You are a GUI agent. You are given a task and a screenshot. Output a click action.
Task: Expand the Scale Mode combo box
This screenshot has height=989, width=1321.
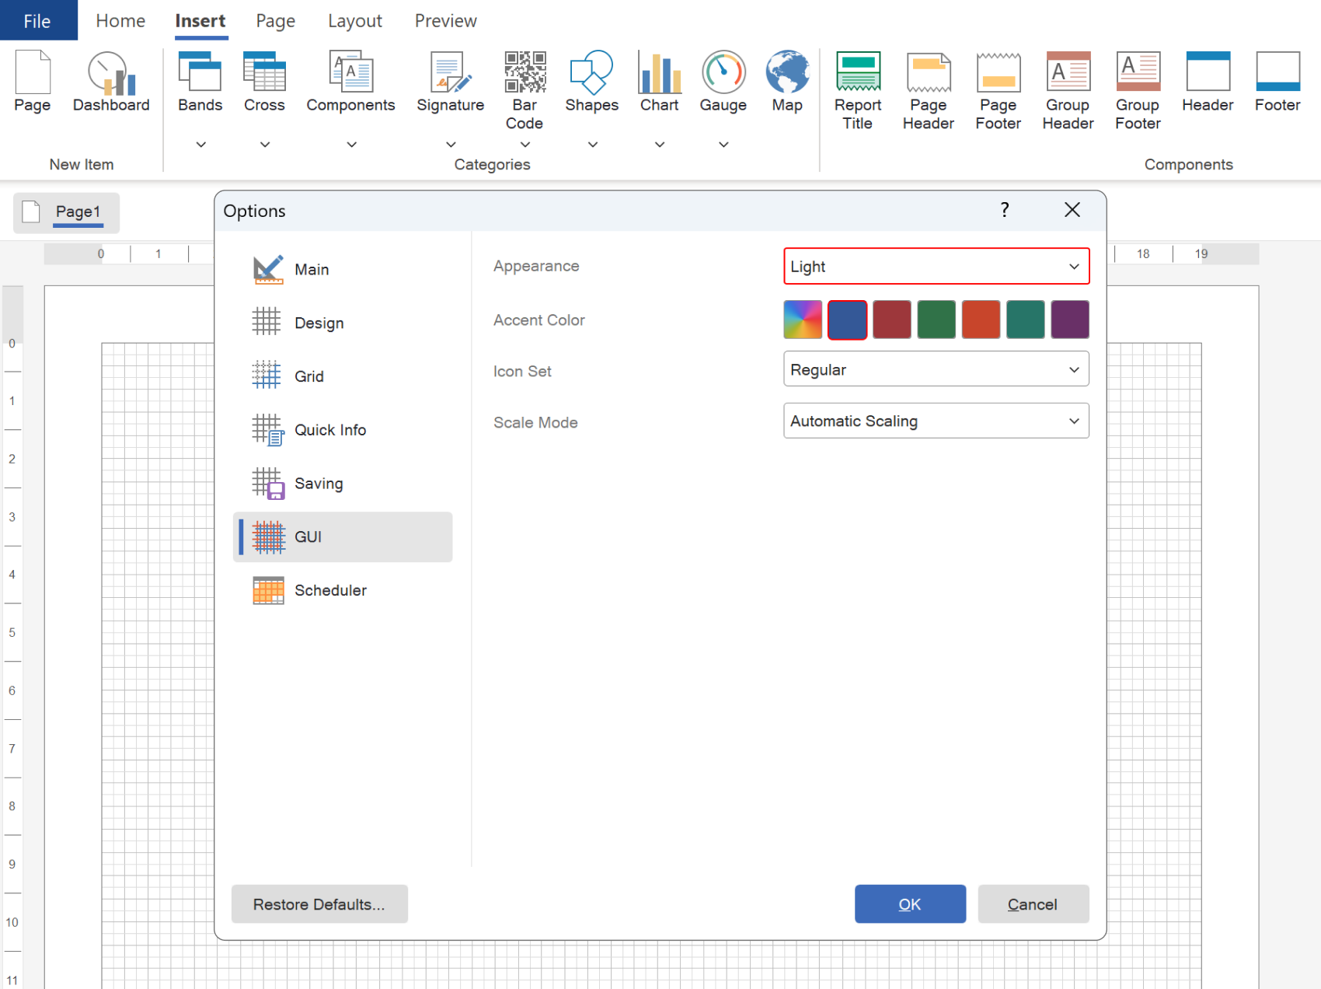click(936, 421)
